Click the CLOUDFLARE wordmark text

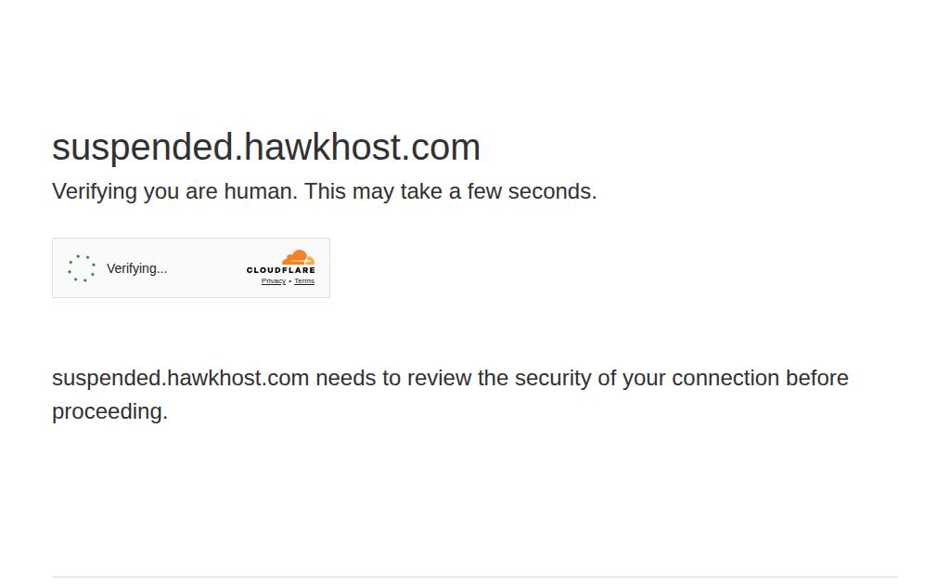pyautogui.click(x=280, y=270)
